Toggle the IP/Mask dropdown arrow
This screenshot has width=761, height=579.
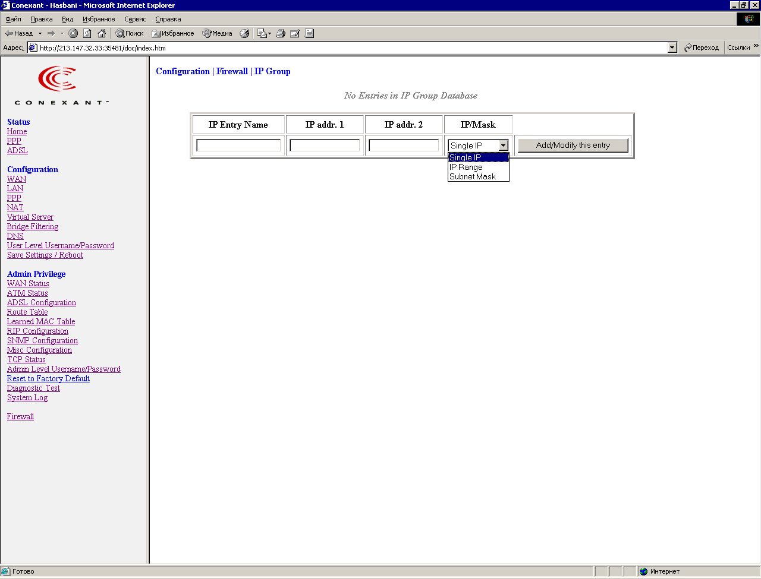point(503,145)
